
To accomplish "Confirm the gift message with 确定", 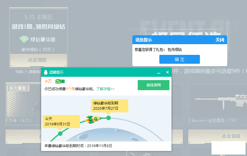I will coord(179,59).
